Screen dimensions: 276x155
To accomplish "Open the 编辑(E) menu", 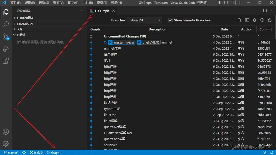I will pyautogui.click(x=30, y=3).
